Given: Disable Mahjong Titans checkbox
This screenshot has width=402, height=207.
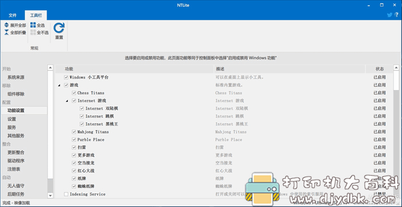Looking at the screenshot, I should 74,132.
